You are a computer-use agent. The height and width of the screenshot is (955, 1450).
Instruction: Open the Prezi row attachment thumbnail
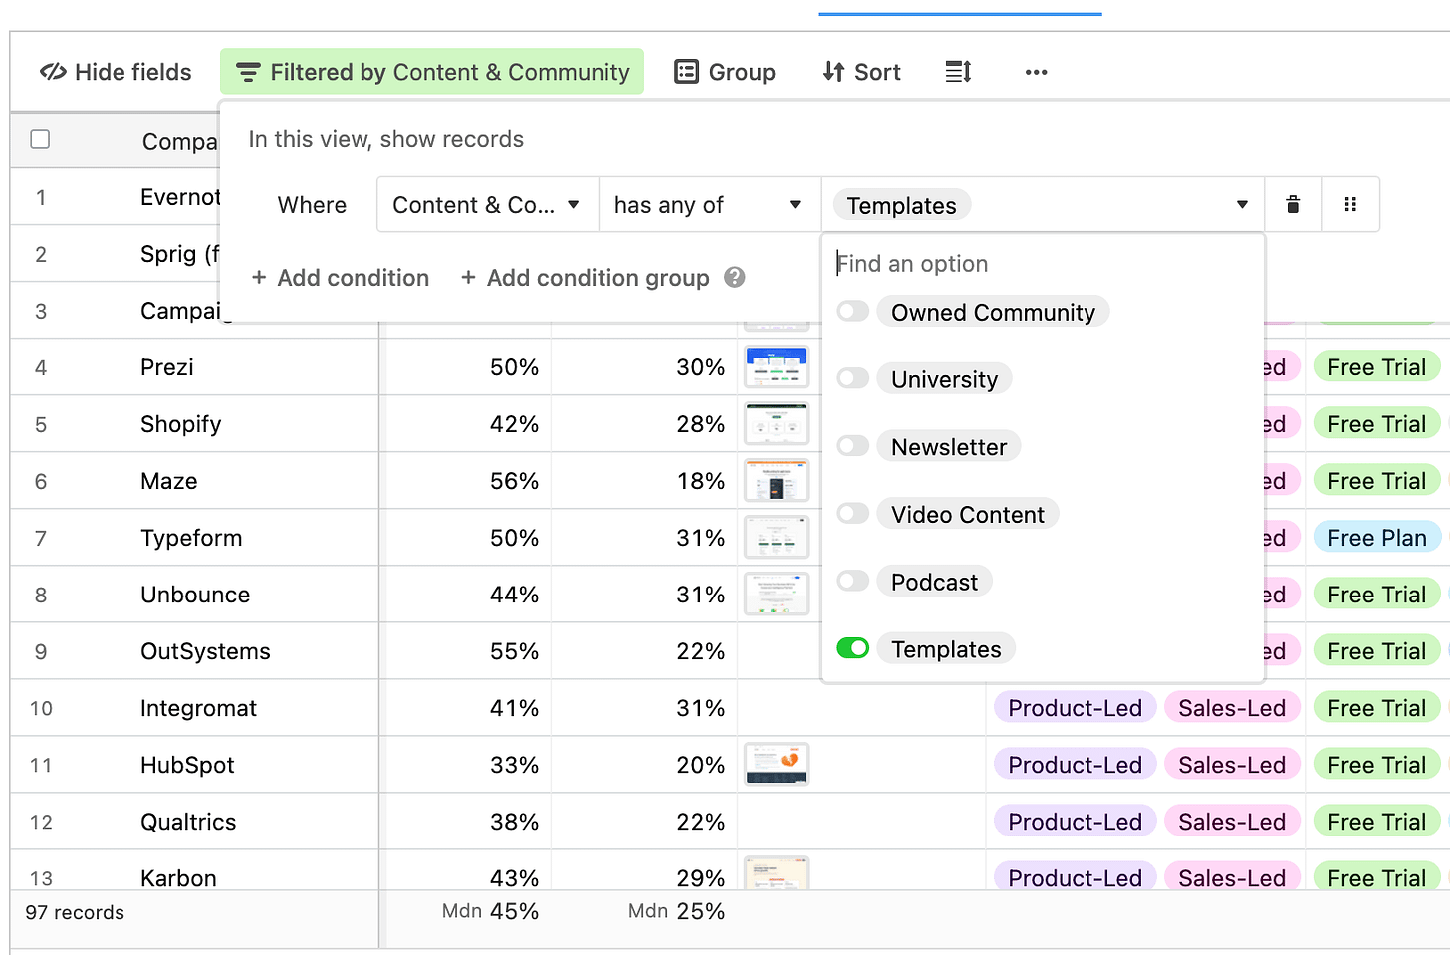pyautogui.click(x=777, y=366)
